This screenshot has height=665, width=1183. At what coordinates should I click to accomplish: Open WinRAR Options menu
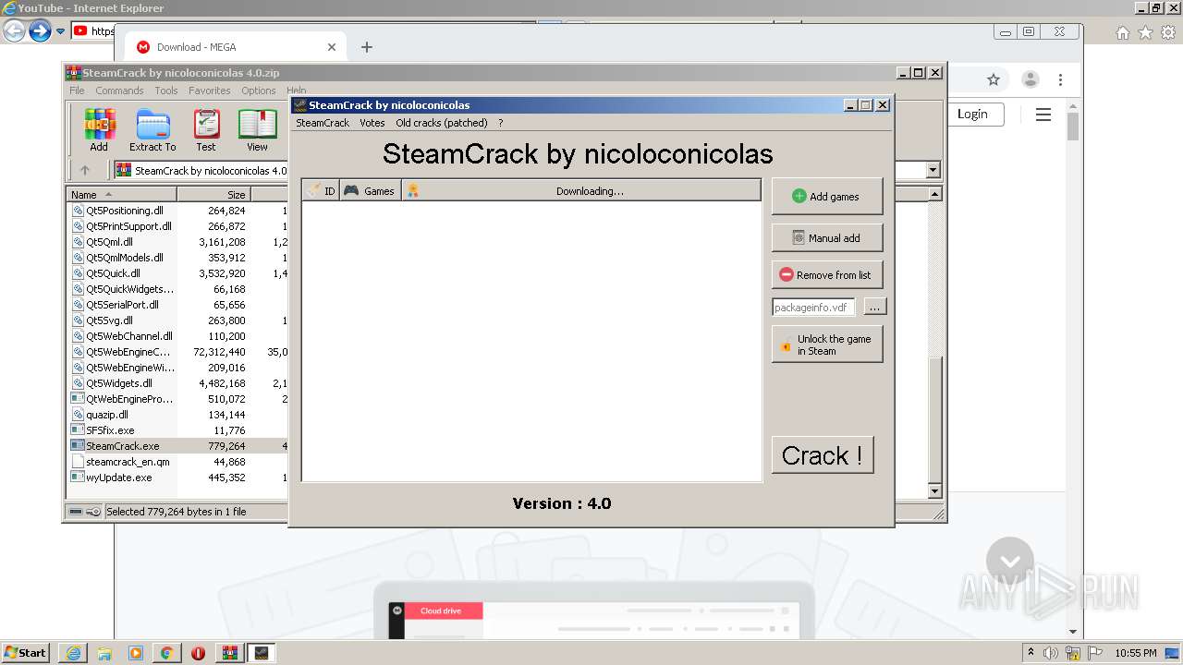click(259, 91)
